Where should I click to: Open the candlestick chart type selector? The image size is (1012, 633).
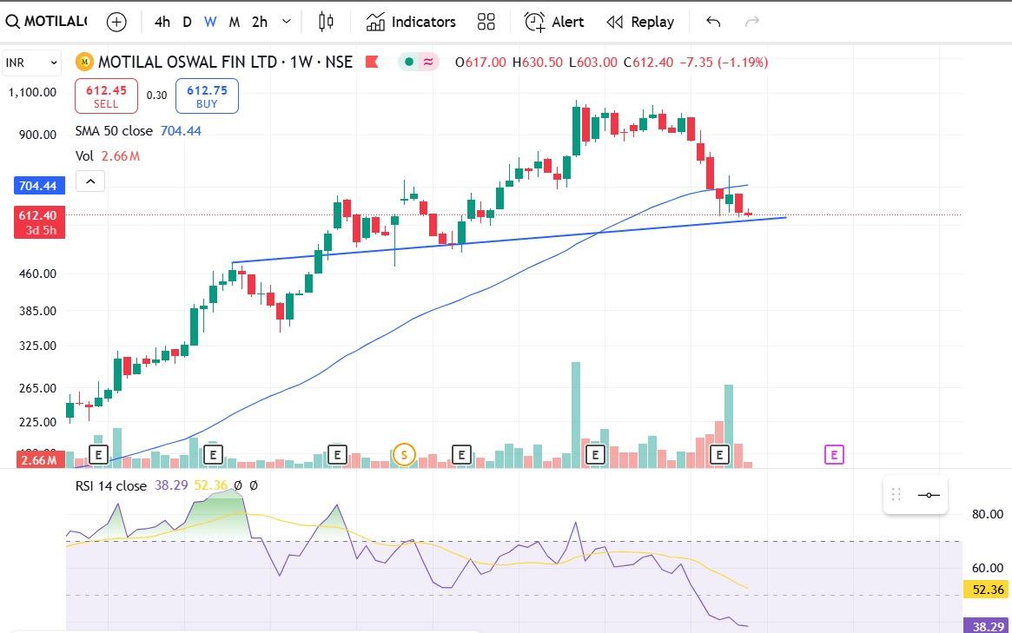(326, 22)
